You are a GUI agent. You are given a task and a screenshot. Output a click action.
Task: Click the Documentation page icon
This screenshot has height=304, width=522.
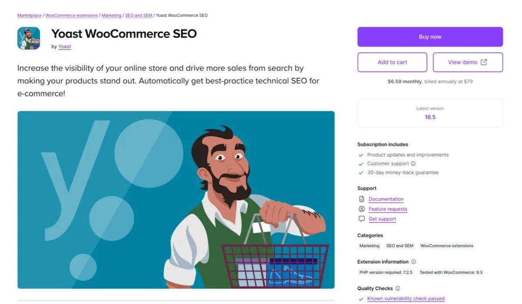point(361,199)
